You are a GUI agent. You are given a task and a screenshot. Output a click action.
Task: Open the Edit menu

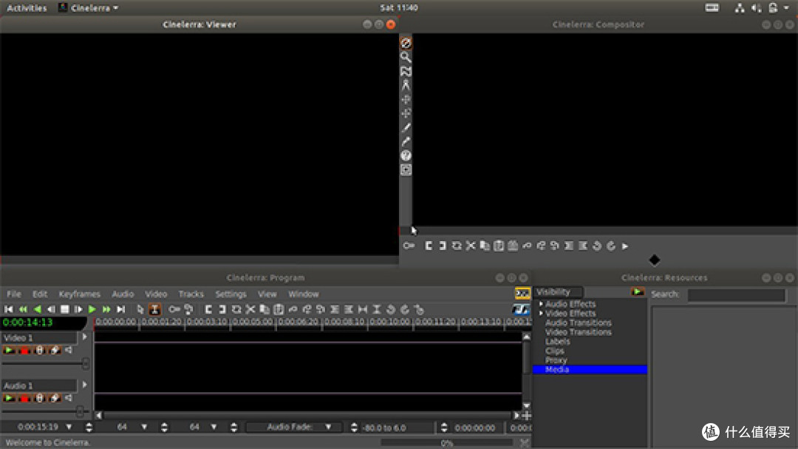point(40,294)
